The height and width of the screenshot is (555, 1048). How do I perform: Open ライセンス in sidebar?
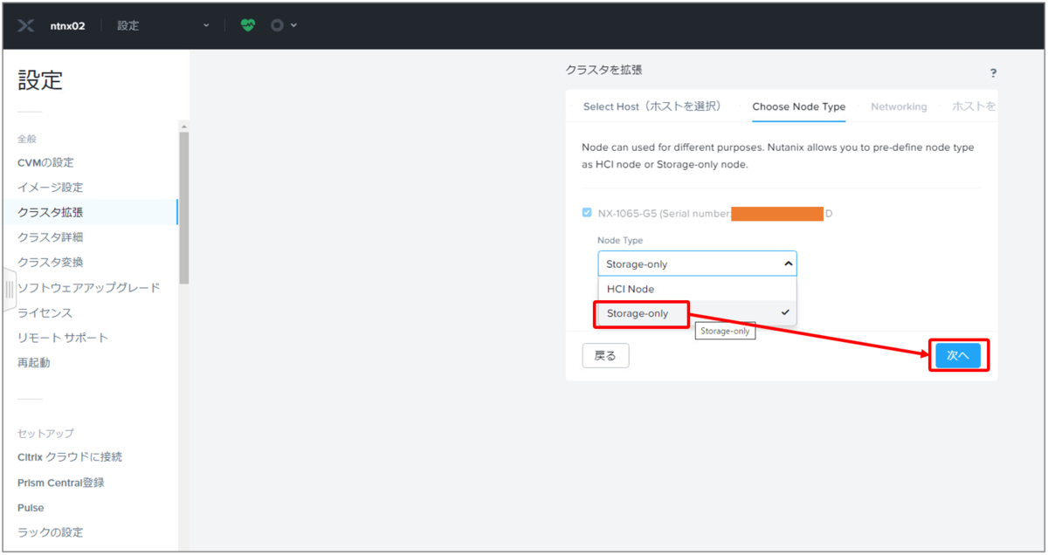[45, 312]
